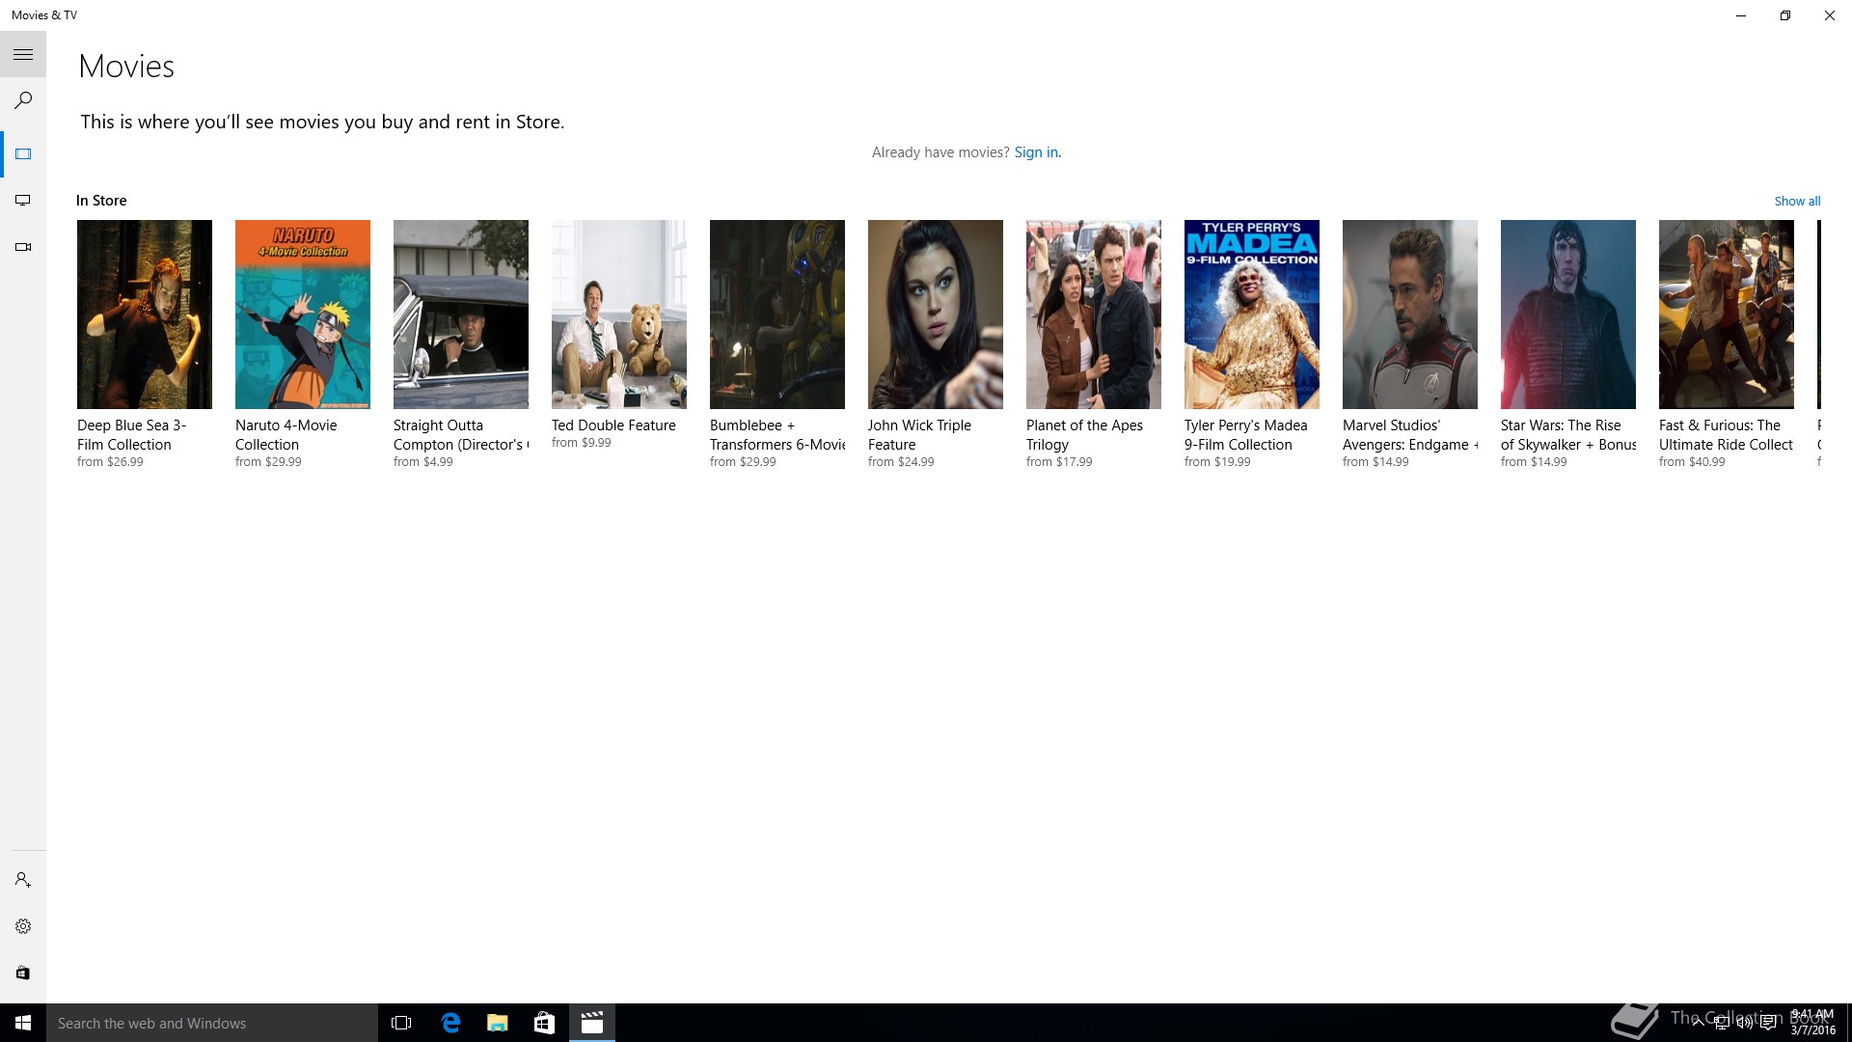Click the In Store section heading
1852x1042 pixels.
(x=101, y=201)
